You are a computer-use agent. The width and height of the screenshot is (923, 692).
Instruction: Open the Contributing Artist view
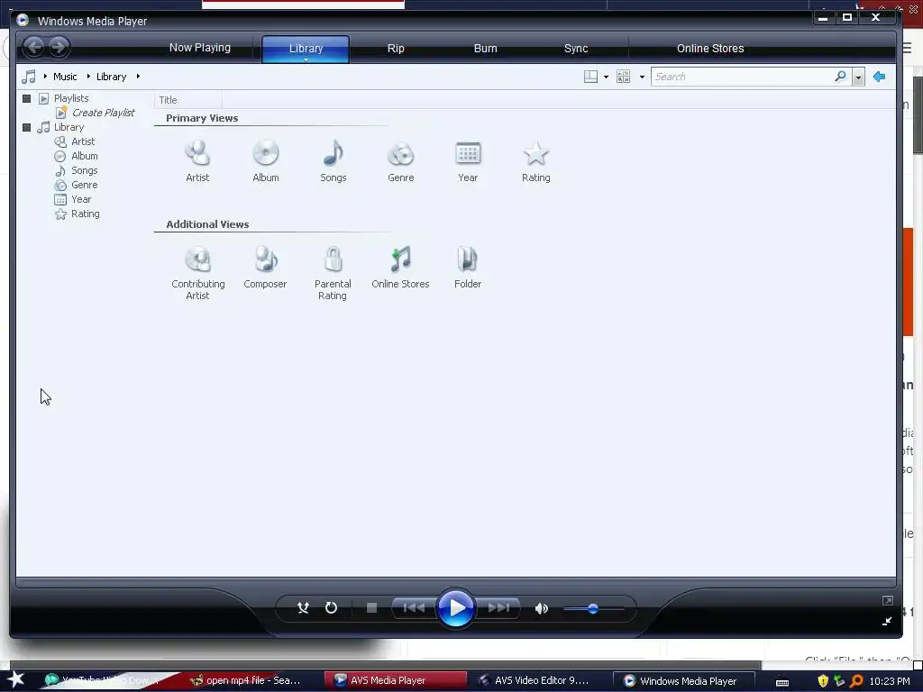(197, 273)
